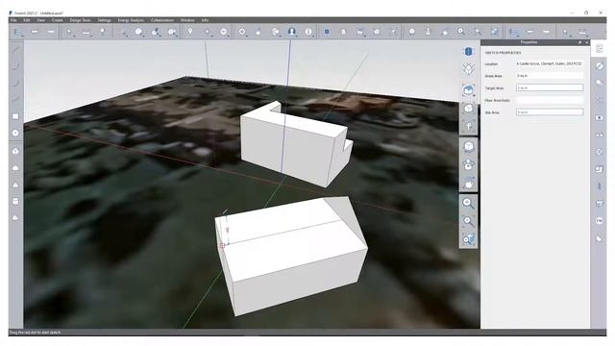Click the Floor Area Ratio value field

pyautogui.click(x=550, y=100)
